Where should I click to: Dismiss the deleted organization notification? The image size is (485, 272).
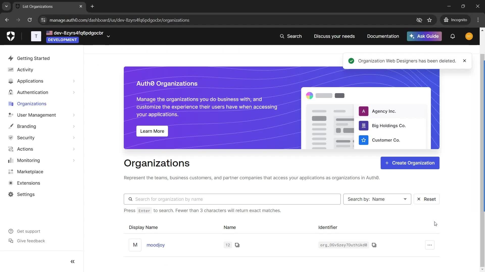(464, 61)
